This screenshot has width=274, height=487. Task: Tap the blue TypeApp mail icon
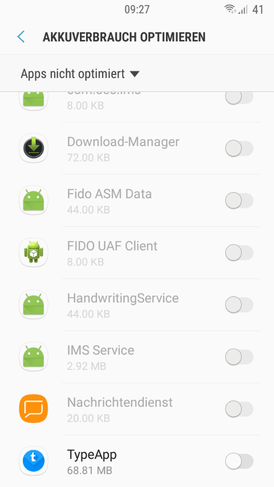click(34, 461)
